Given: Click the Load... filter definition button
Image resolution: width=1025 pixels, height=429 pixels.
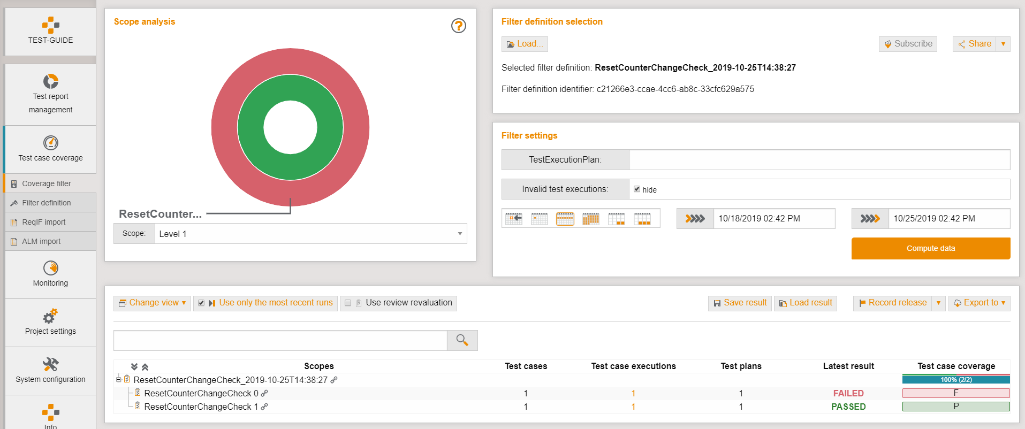Looking at the screenshot, I should click(x=525, y=44).
